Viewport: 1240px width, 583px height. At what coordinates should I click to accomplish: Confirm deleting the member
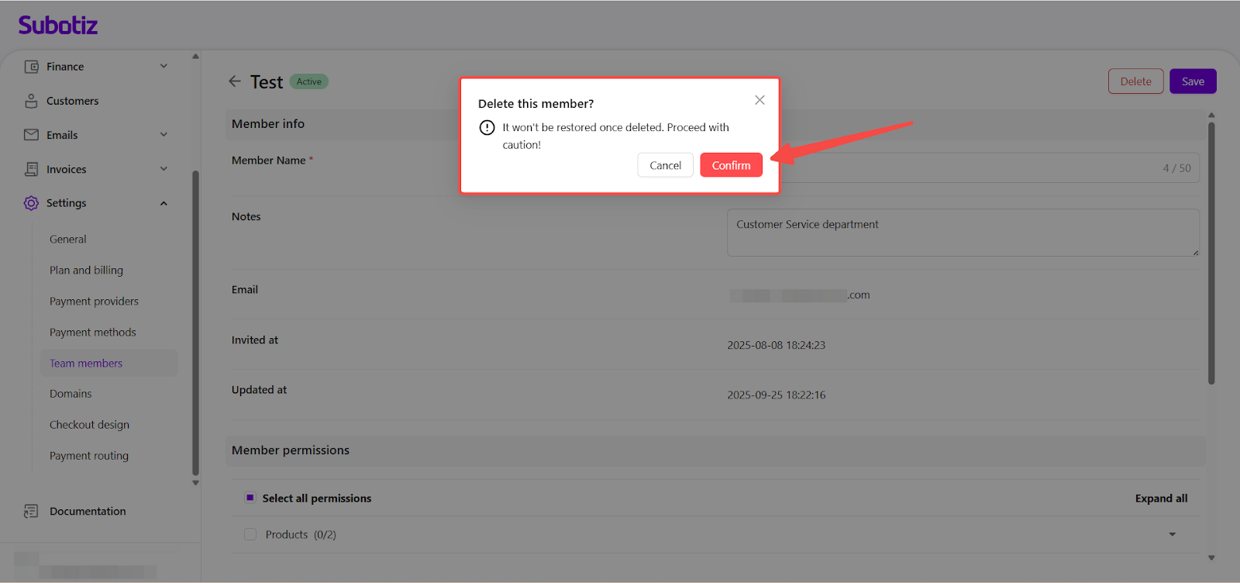(x=731, y=165)
